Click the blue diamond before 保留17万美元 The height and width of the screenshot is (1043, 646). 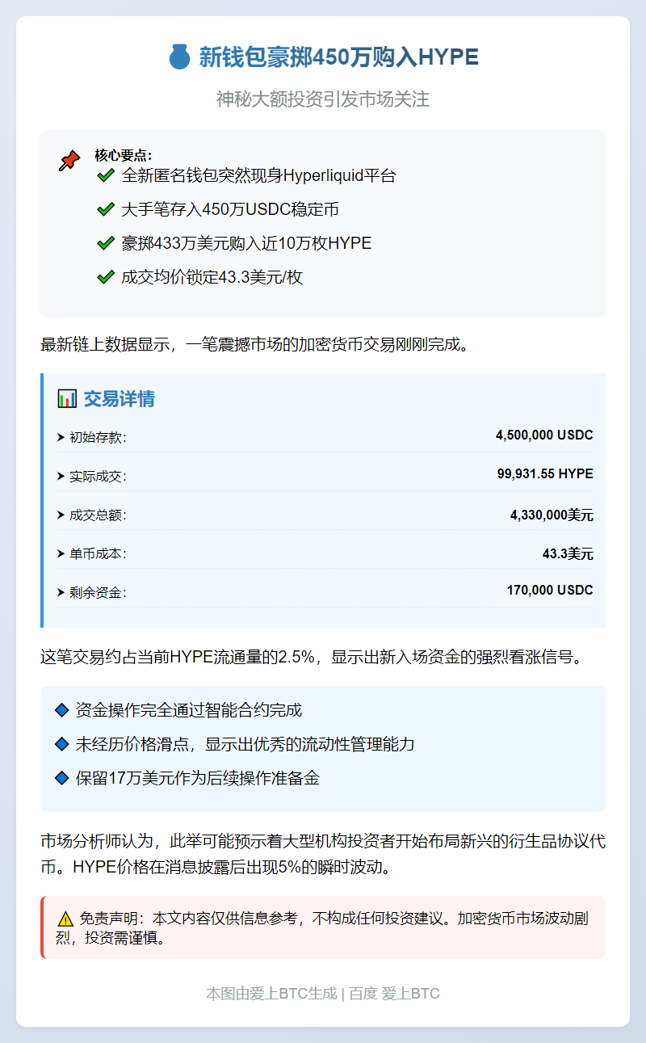point(61,778)
